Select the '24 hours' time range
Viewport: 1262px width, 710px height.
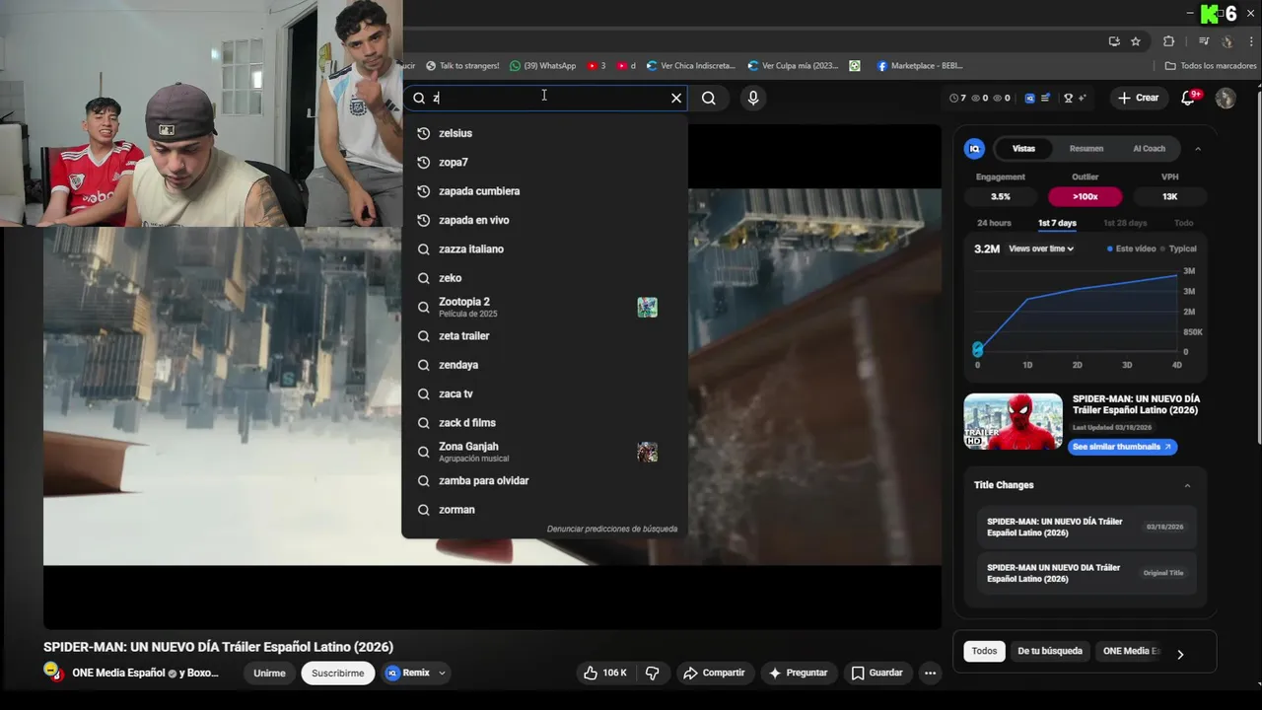pos(994,223)
